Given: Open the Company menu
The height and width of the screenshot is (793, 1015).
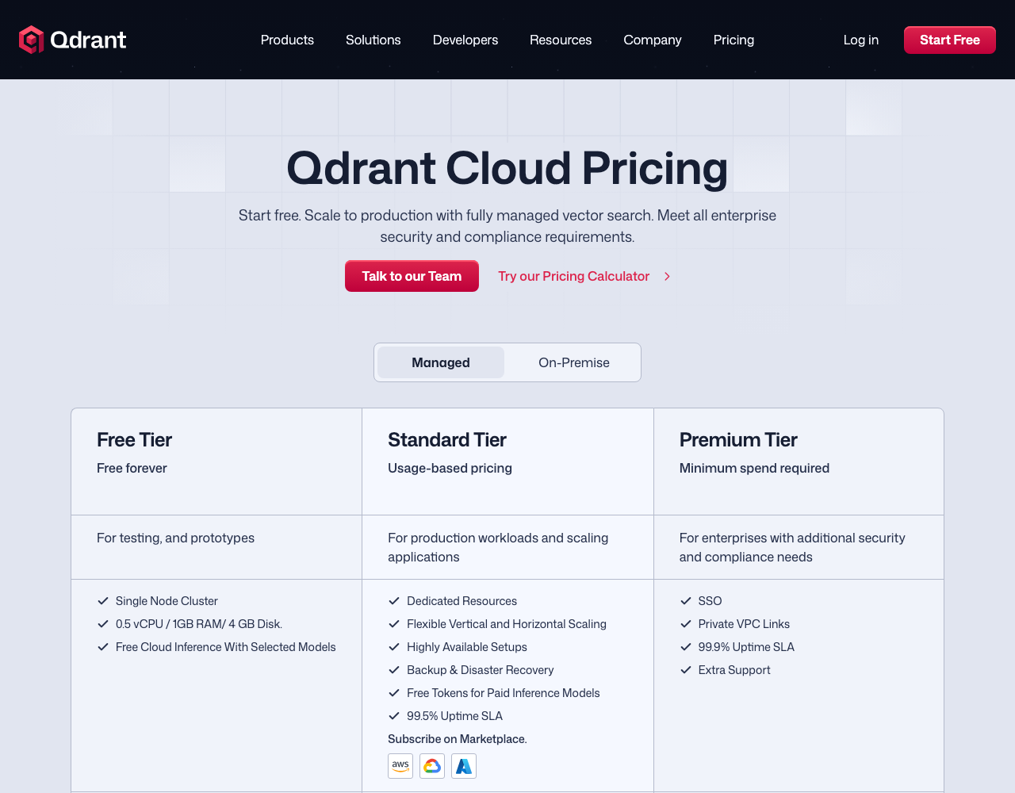Looking at the screenshot, I should click(653, 40).
